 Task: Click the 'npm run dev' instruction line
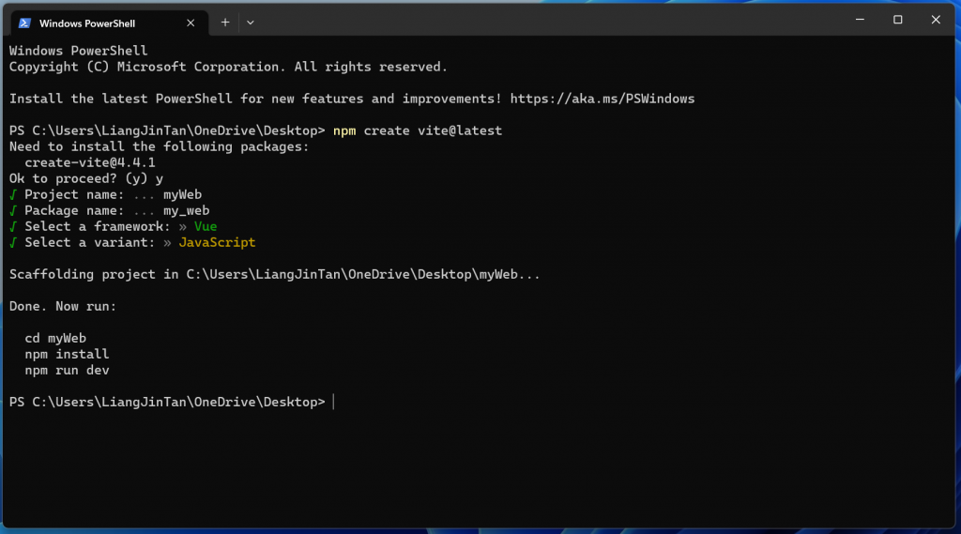click(67, 370)
